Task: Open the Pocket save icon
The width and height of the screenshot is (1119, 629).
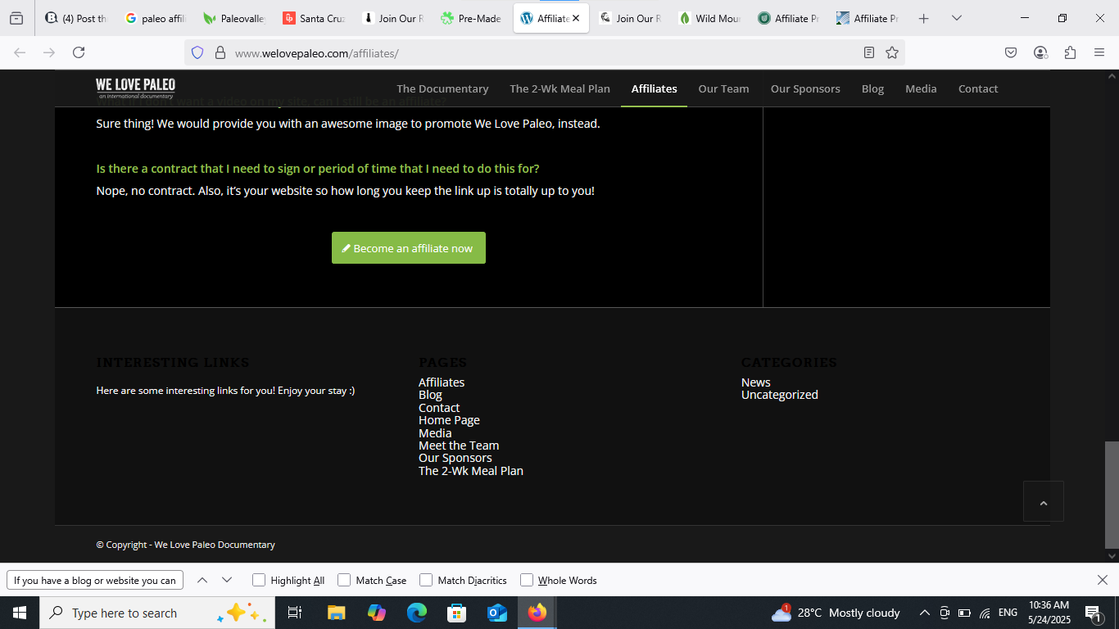Action: (1011, 52)
